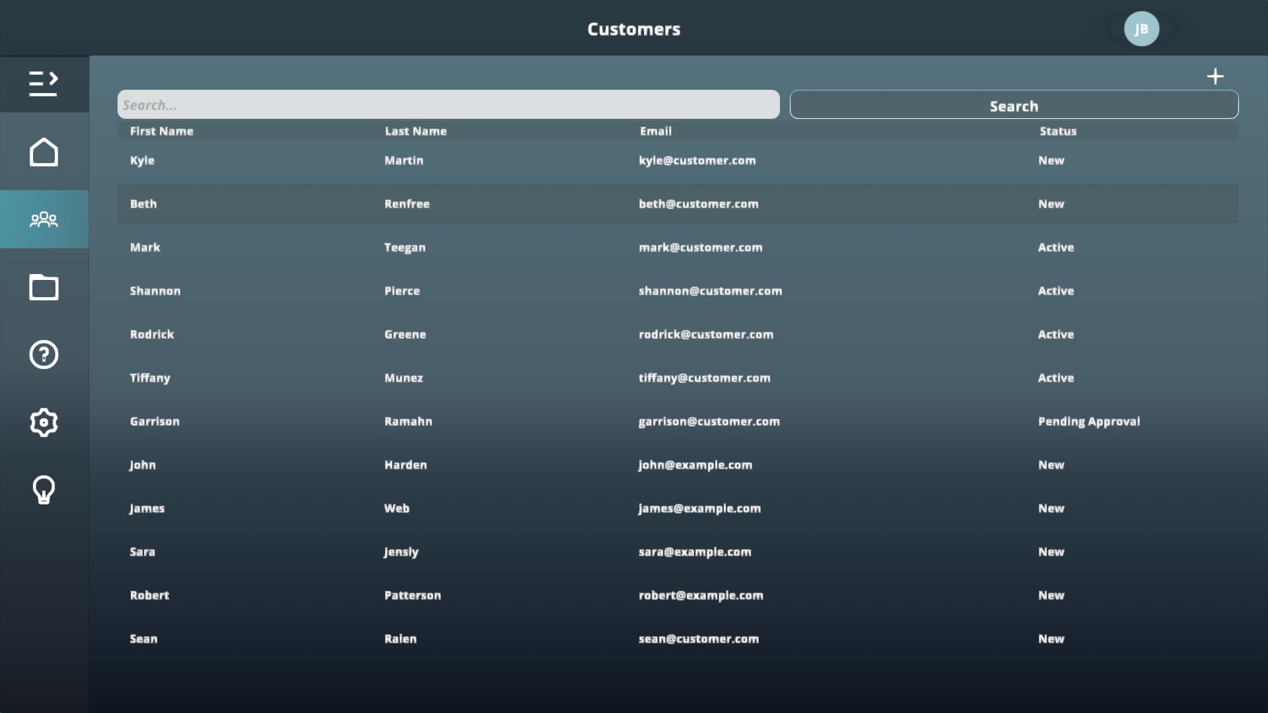The width and height of the screenshot is (1268, 713).
Task: Open the JB user avatar menu
Action: click(1141, 29)
